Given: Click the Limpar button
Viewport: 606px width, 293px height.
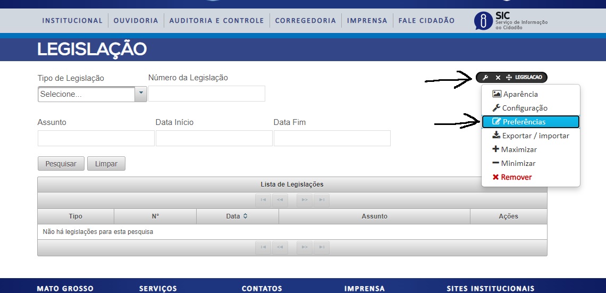Looking at the screenshot, I should click(x=106, y=163).
